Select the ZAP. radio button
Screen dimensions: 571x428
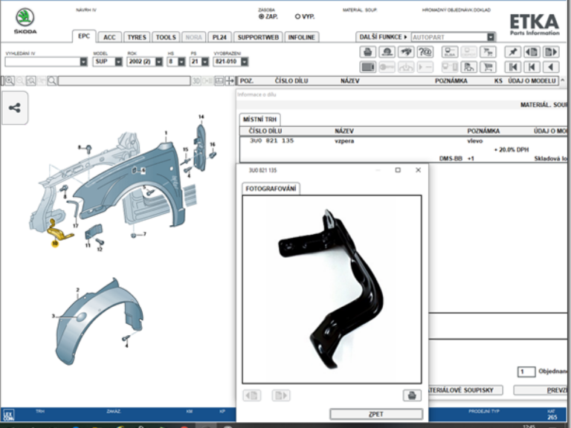pyautogui.click(x=261, y=16)
